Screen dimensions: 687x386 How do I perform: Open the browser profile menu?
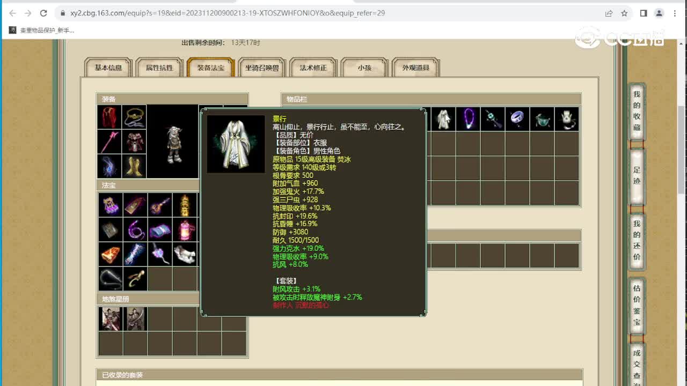click(x=659, y=13)
